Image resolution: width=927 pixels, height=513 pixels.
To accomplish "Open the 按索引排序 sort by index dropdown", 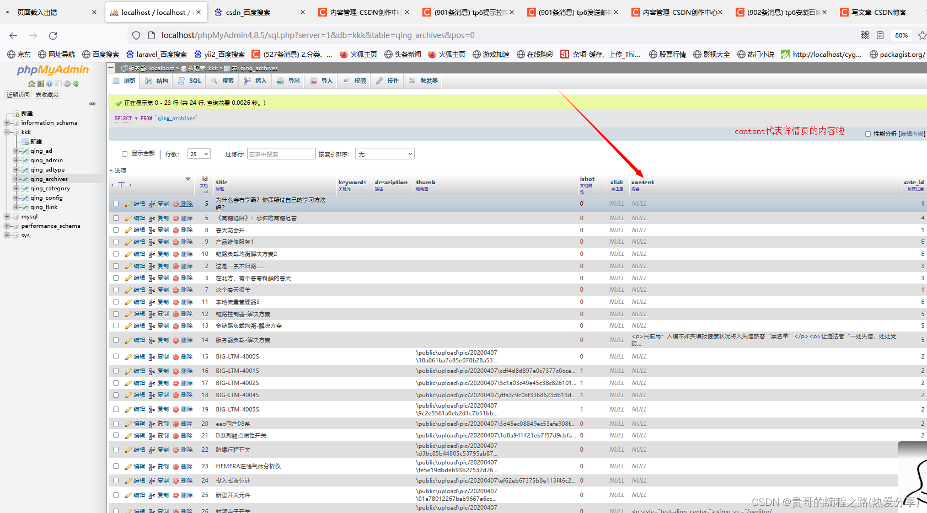I will (385, 154).
